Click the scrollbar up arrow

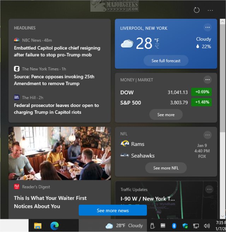coord(222,22)
